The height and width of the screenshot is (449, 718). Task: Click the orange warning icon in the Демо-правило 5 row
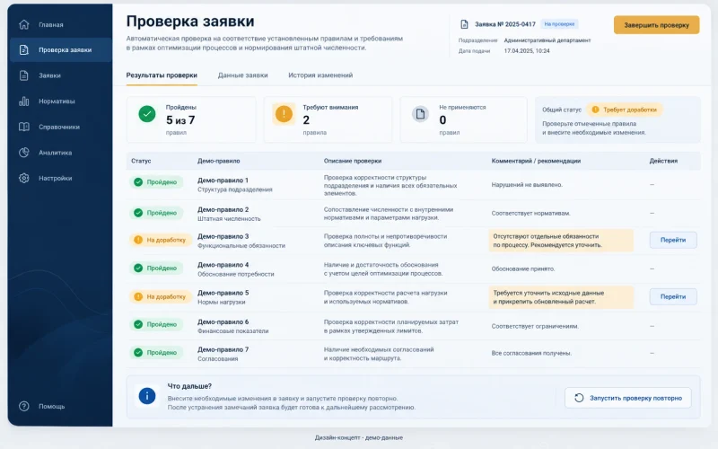click(x=138, y=297)
